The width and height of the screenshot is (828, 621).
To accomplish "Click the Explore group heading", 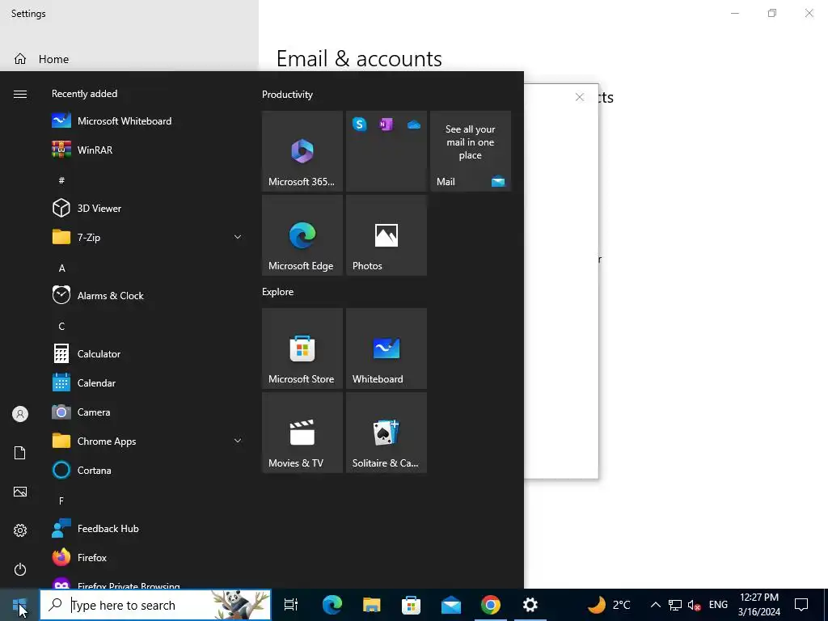I will [x=278, y=291].
